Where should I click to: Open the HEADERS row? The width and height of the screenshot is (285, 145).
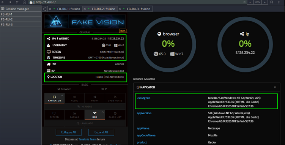tap(85, 107)
